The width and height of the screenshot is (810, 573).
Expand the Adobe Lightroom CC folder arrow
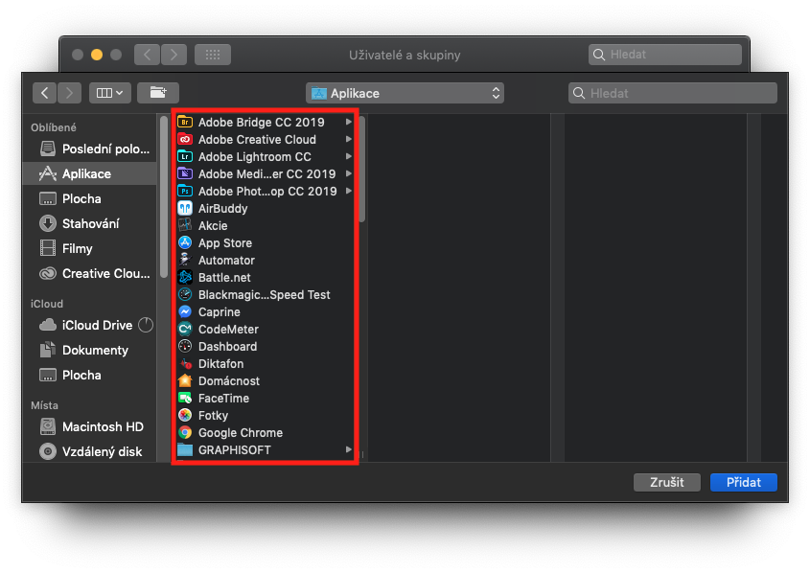[349, 156]
